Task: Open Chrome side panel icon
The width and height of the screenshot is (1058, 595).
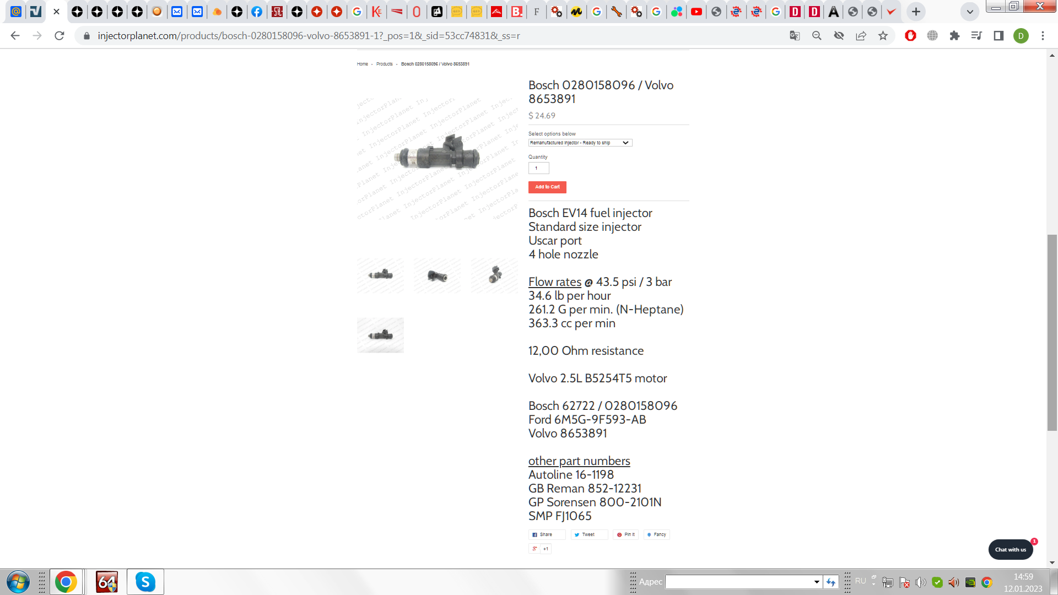Action: click(x=998, y=36)
